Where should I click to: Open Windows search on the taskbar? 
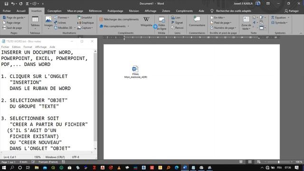click(12, 168)
